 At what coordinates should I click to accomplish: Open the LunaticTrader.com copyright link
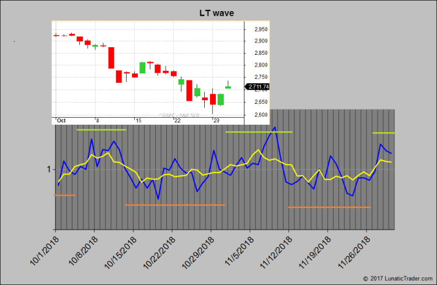click(399, 279)
